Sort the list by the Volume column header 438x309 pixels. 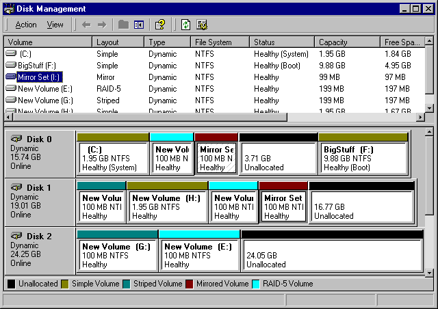(x=48, y=42)
